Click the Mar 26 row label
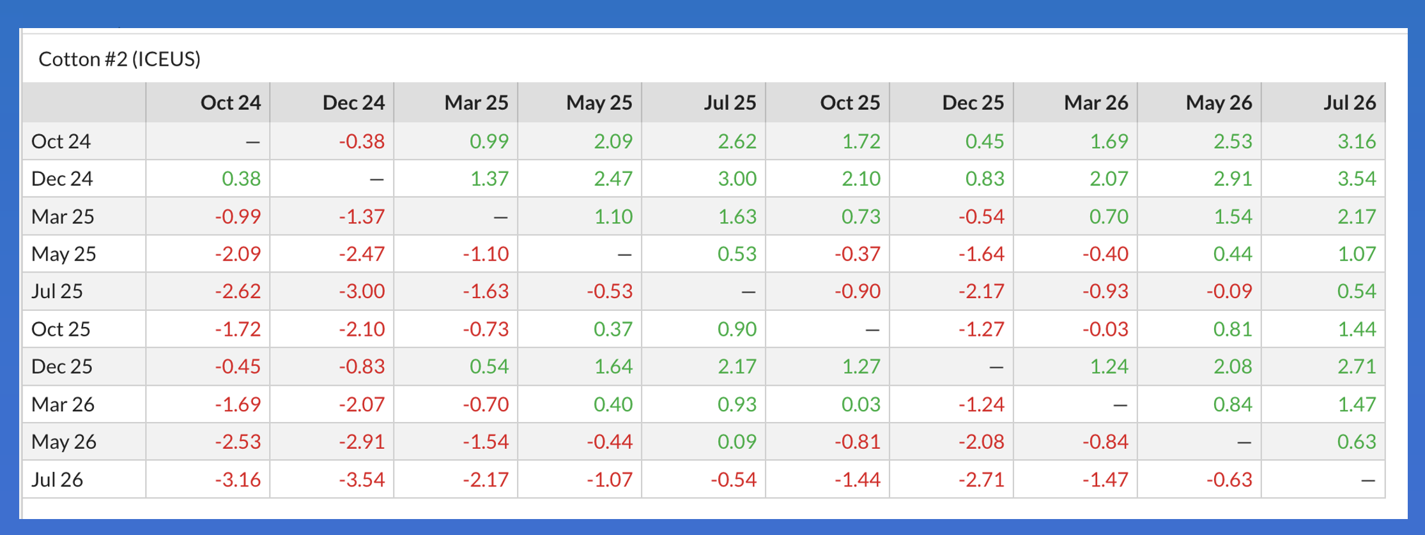 63,405
